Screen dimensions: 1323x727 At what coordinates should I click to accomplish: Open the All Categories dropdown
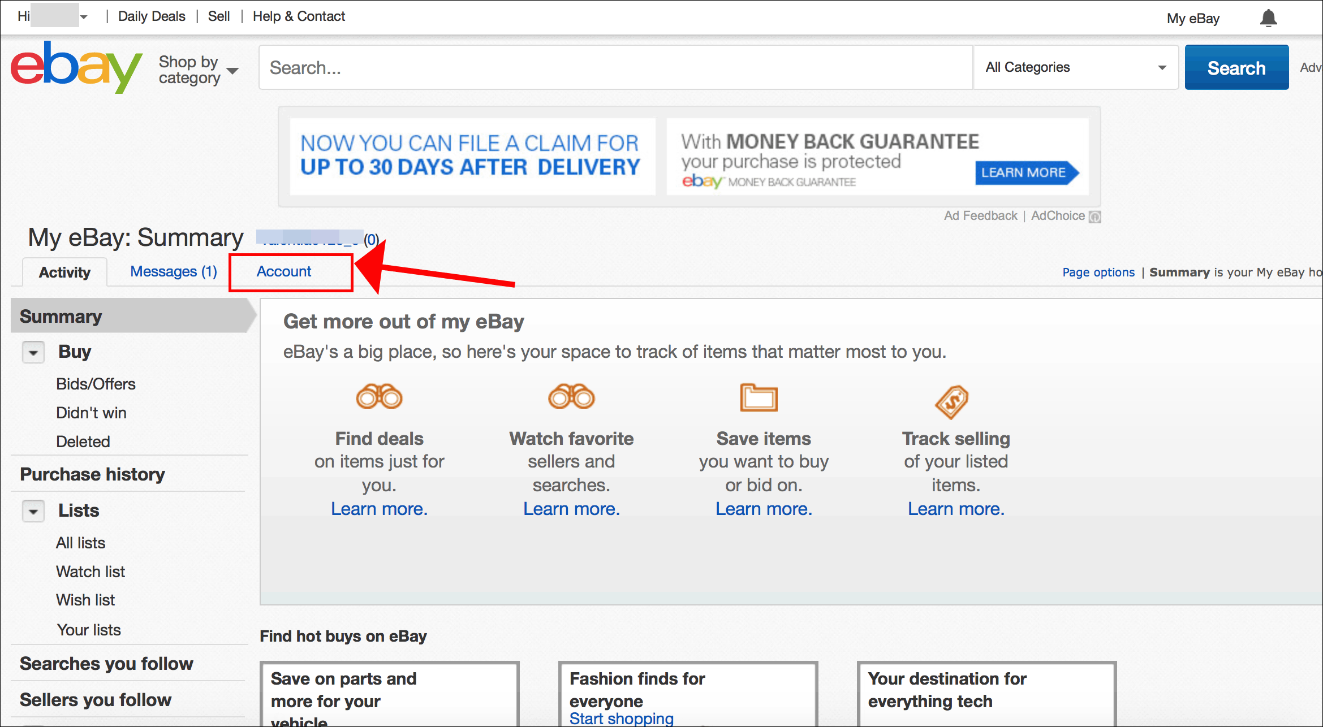coord(1075,67)
